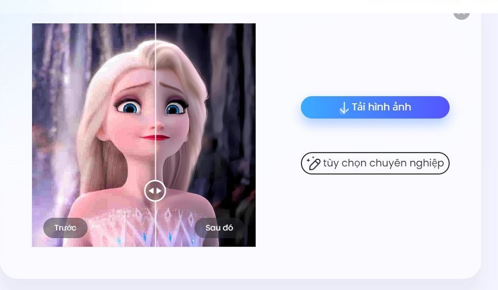
Task: Click the small watermark text on the dress
Action: (170, 229)
